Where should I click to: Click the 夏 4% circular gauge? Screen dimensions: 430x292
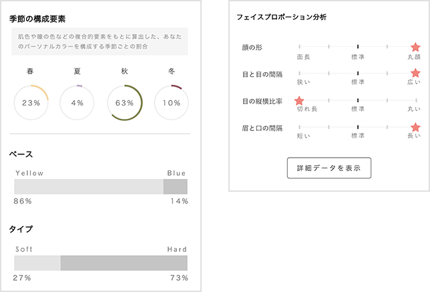77,103
